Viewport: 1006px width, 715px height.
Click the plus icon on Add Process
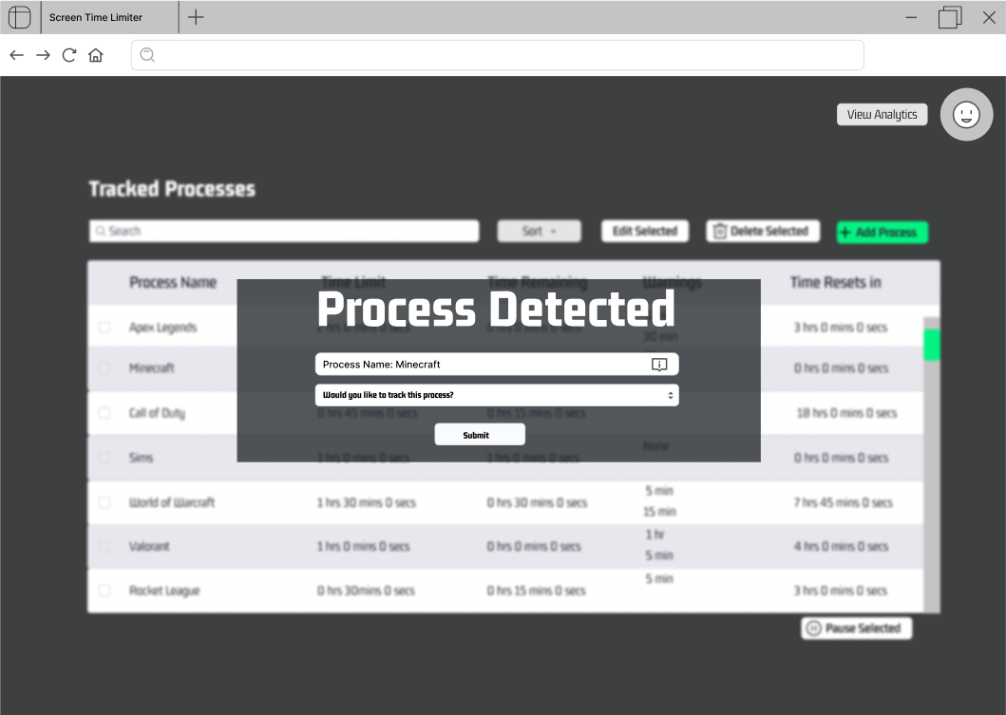[845, 232]
